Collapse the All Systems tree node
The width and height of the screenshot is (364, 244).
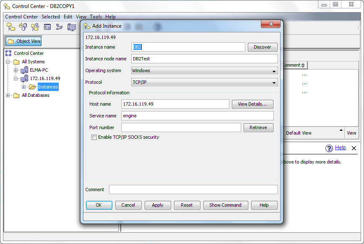tap(8, 62)
